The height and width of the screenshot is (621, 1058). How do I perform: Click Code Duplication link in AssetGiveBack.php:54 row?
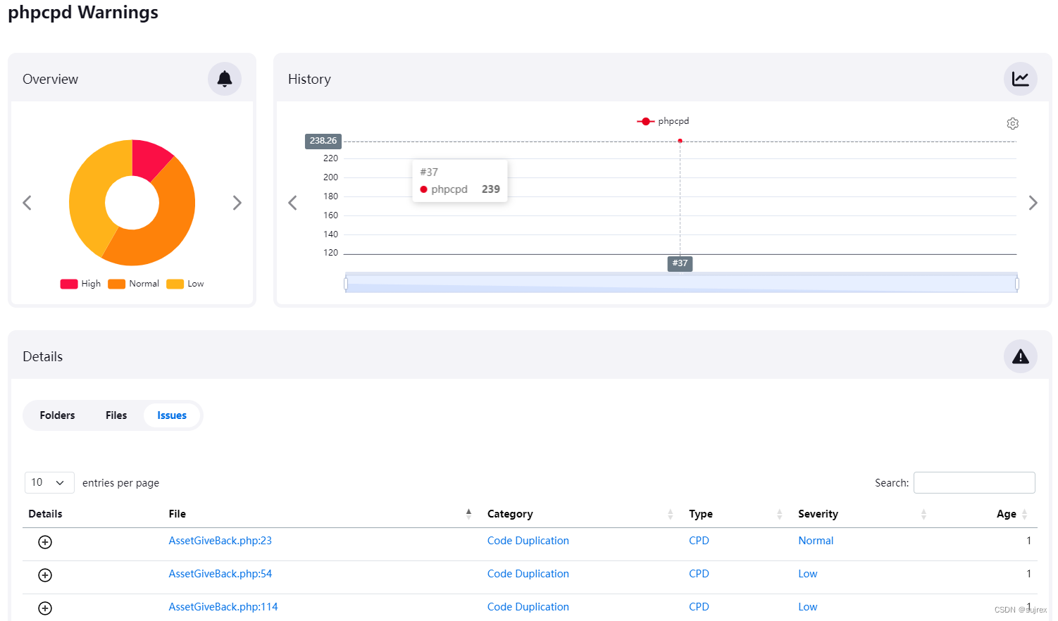coord(528,574)
